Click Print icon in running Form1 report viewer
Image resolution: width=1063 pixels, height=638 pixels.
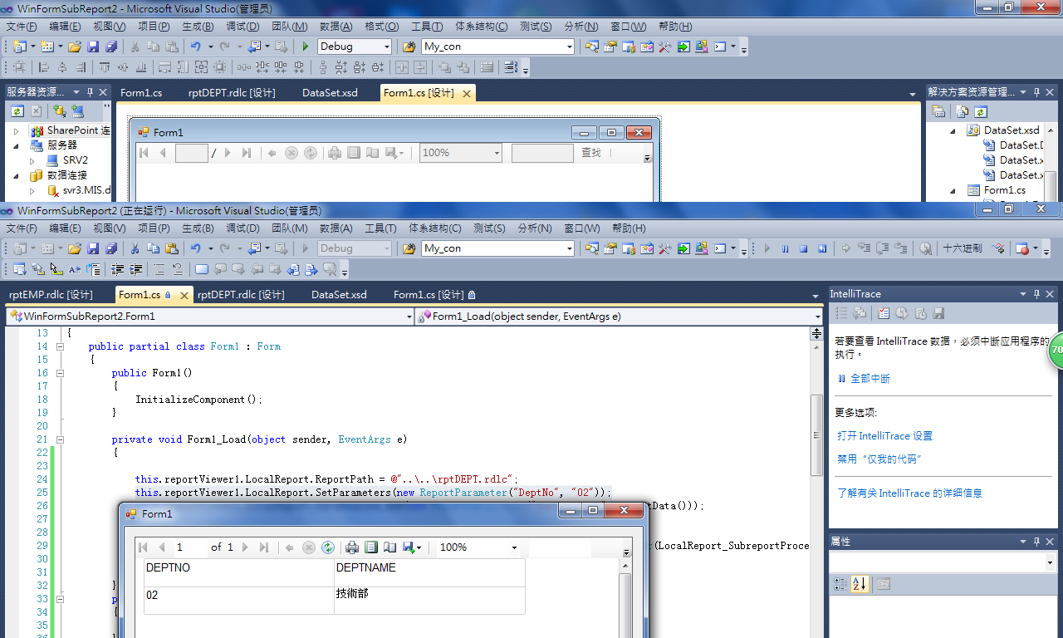pos(352,547)
